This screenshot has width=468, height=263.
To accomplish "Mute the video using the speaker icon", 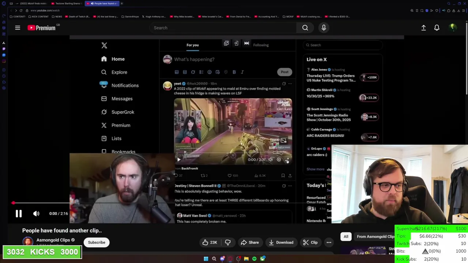I will 36,214.
